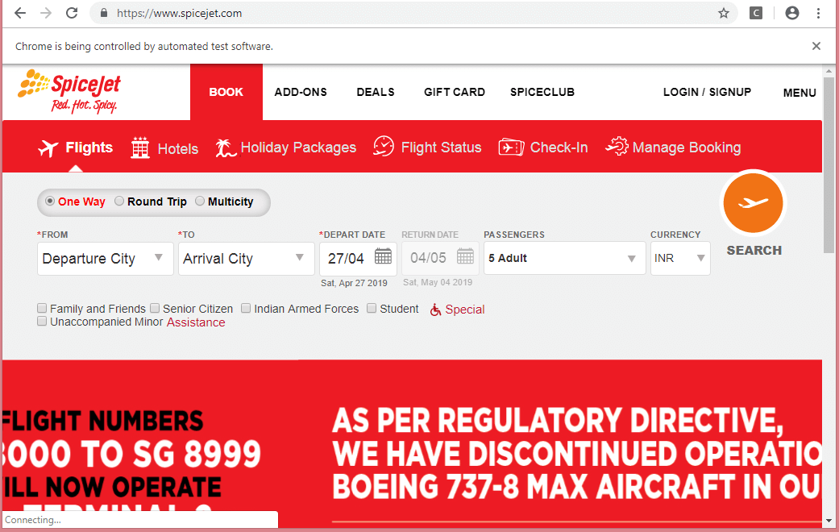Viewport: 839px width, 532px height.
Task: Click the return date field 04/05
Action: tap(440, 259)
